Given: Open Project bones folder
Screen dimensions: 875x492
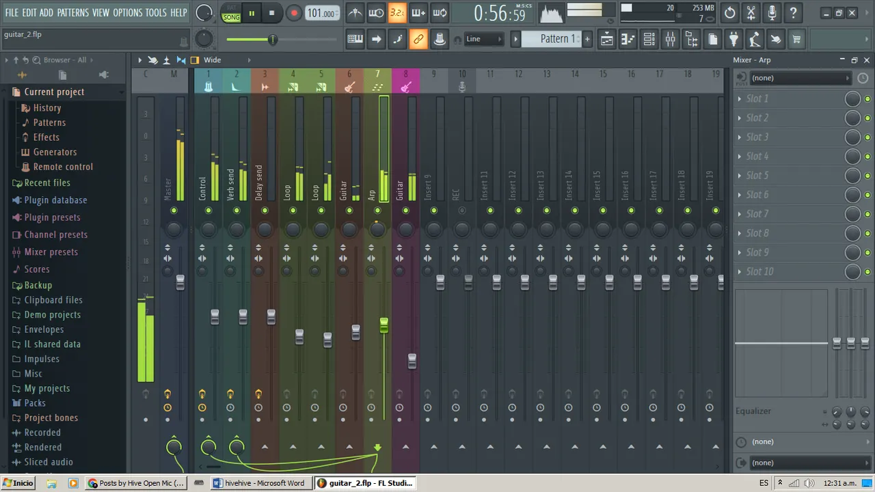Looking at the screenshot, I should (51, 418).
